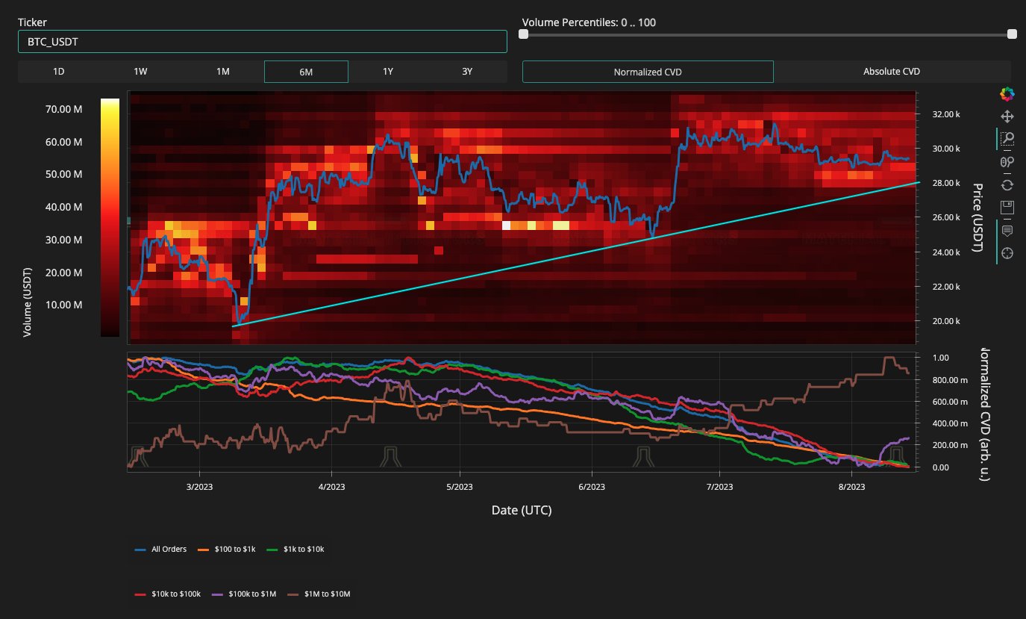This screenshot has height=619, width=1026.
Task: Enable the Crosshair tool
Action: point(1007,253)
